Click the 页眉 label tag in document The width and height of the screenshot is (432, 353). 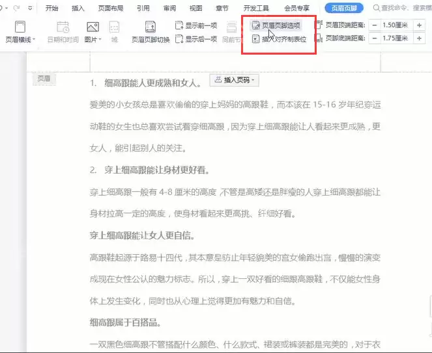pos(44,79)
